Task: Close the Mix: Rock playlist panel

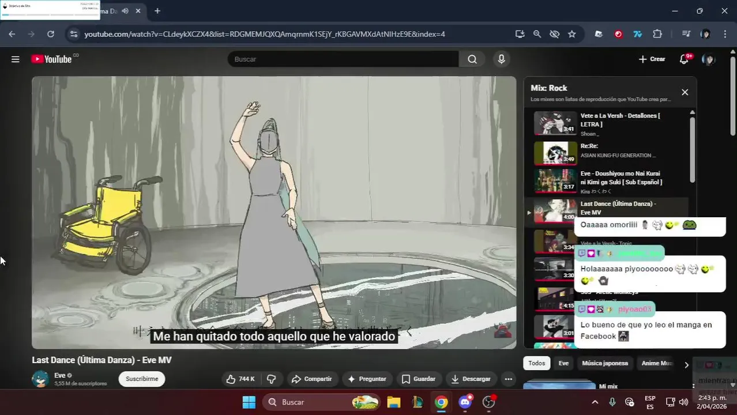Action: point(685,92)
